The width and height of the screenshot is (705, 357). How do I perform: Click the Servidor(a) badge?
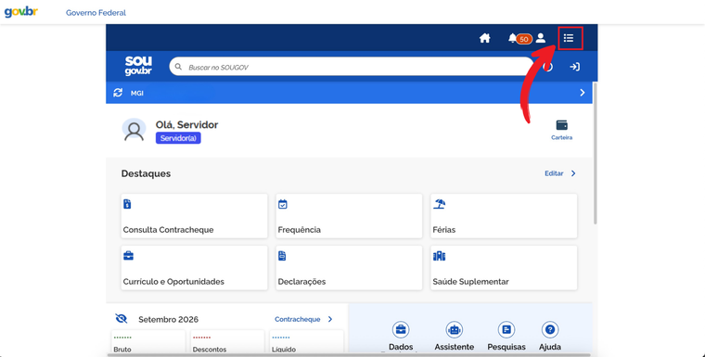[x=178, y=138]
